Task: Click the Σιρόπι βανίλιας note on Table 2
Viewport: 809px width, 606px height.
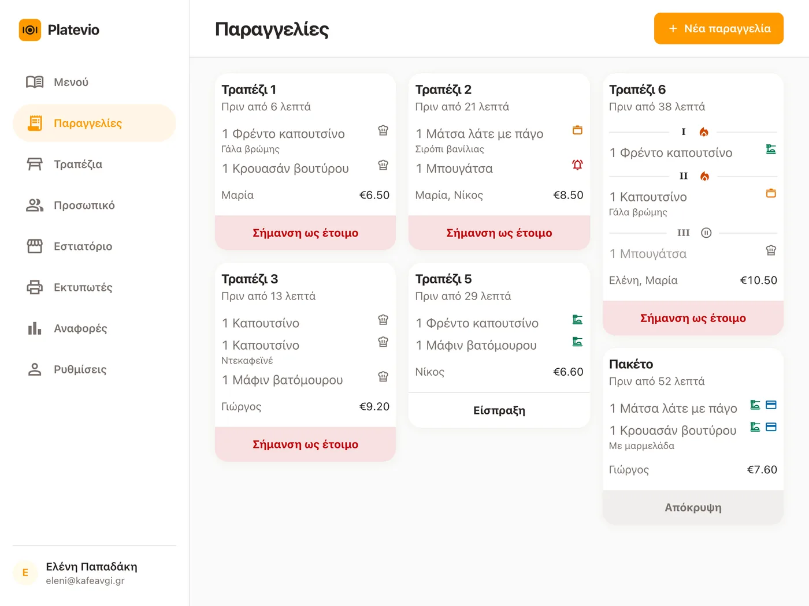Action: point(450,149)
